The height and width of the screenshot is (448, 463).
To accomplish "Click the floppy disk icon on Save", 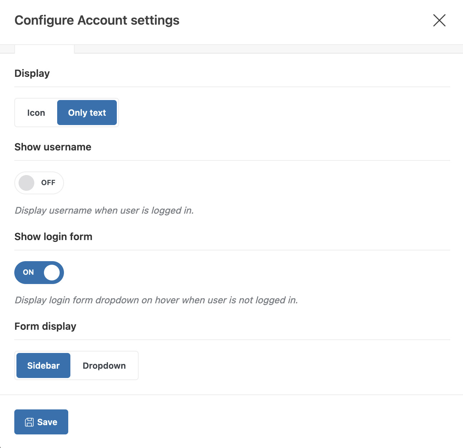I will 29,422.
